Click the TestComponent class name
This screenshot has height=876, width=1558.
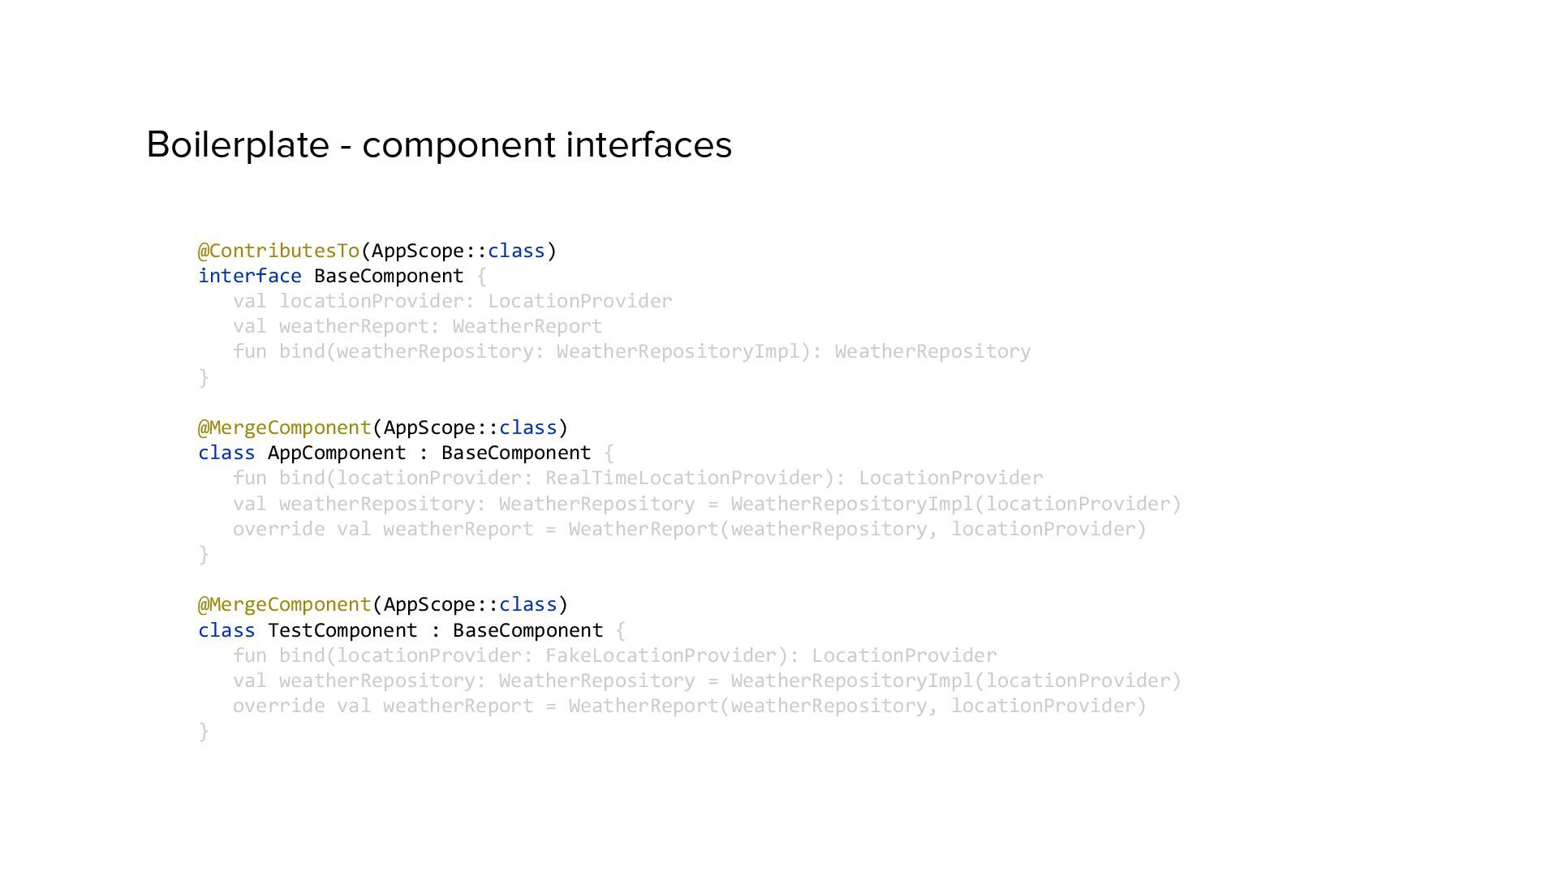click(x=342, y=630)
